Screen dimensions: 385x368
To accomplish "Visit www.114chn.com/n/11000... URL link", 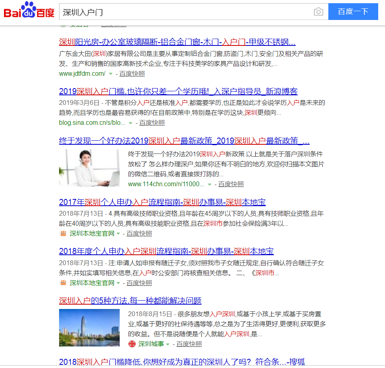I will point(166,184).
